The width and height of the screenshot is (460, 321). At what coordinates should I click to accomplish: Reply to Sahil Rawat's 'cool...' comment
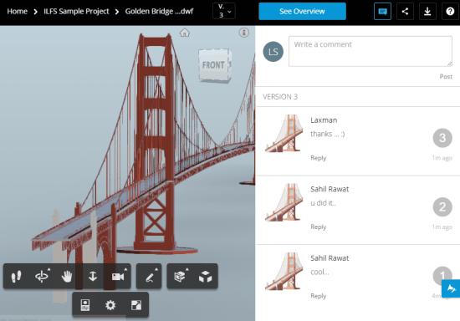(319, 296)
